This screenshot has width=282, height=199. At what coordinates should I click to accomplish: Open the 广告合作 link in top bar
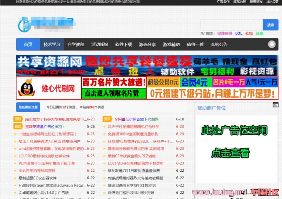click(x=223, y=2)
